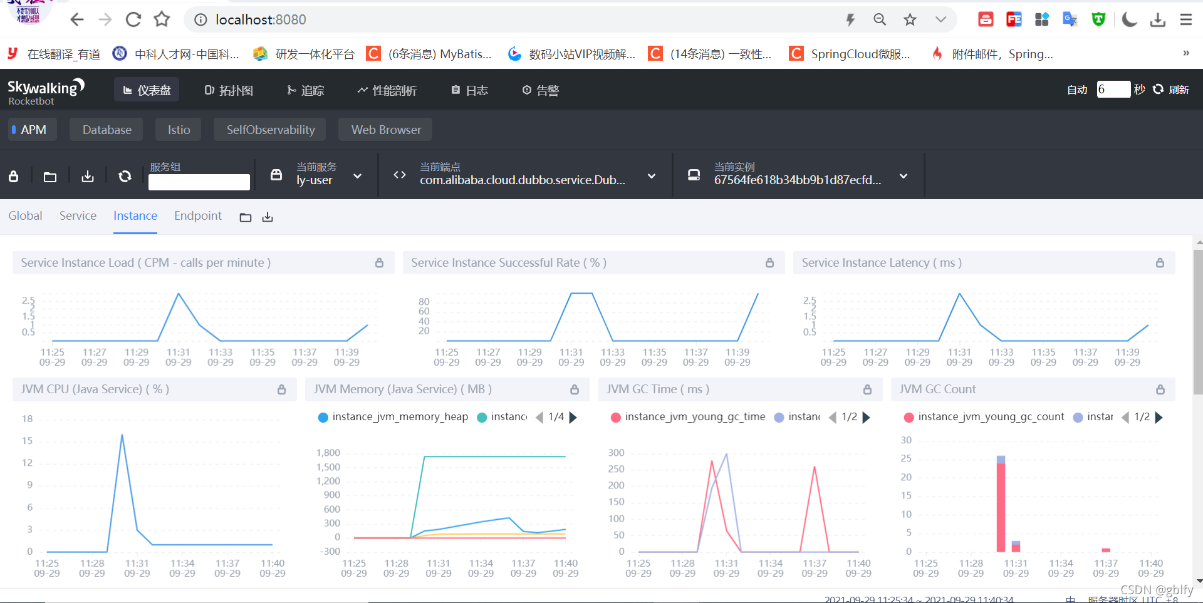Switch to the Database tab
Screen dimensions: 1203x603
(107, 130)
